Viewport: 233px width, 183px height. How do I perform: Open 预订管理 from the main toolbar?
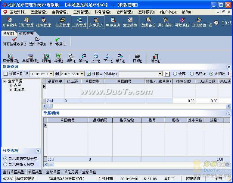point(26,22)
